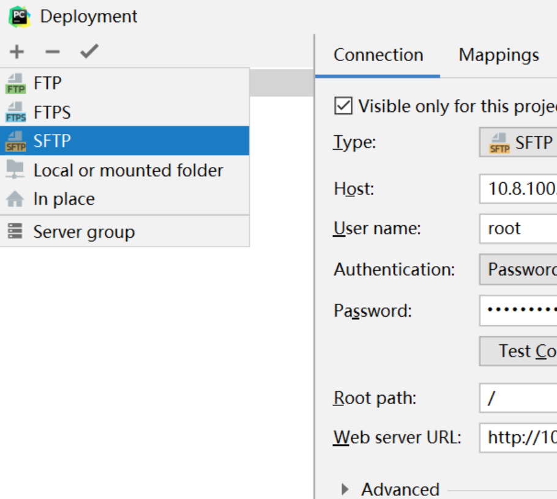
Task: Choose the Local or mounted folder icon
Action: click(15, 170)
